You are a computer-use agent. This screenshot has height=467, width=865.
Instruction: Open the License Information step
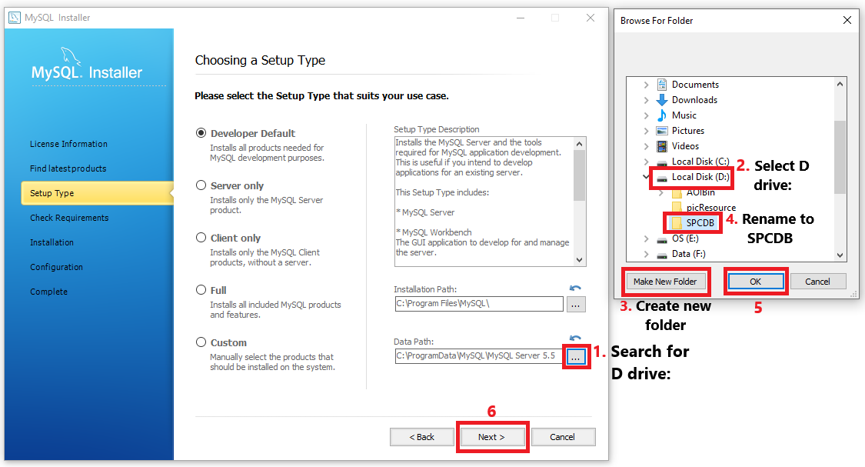coord(68,144)
